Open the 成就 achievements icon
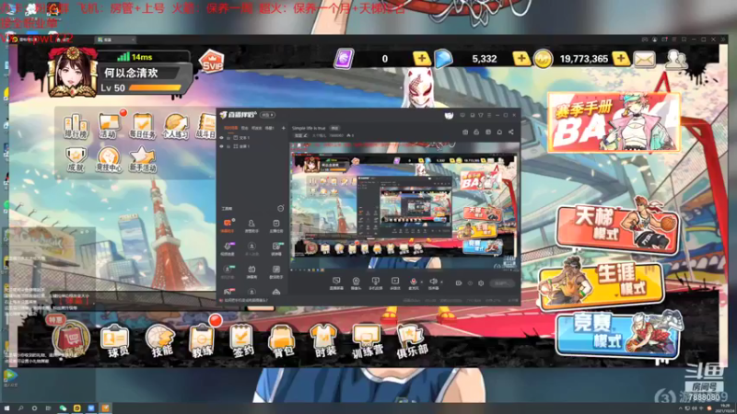 76,159
